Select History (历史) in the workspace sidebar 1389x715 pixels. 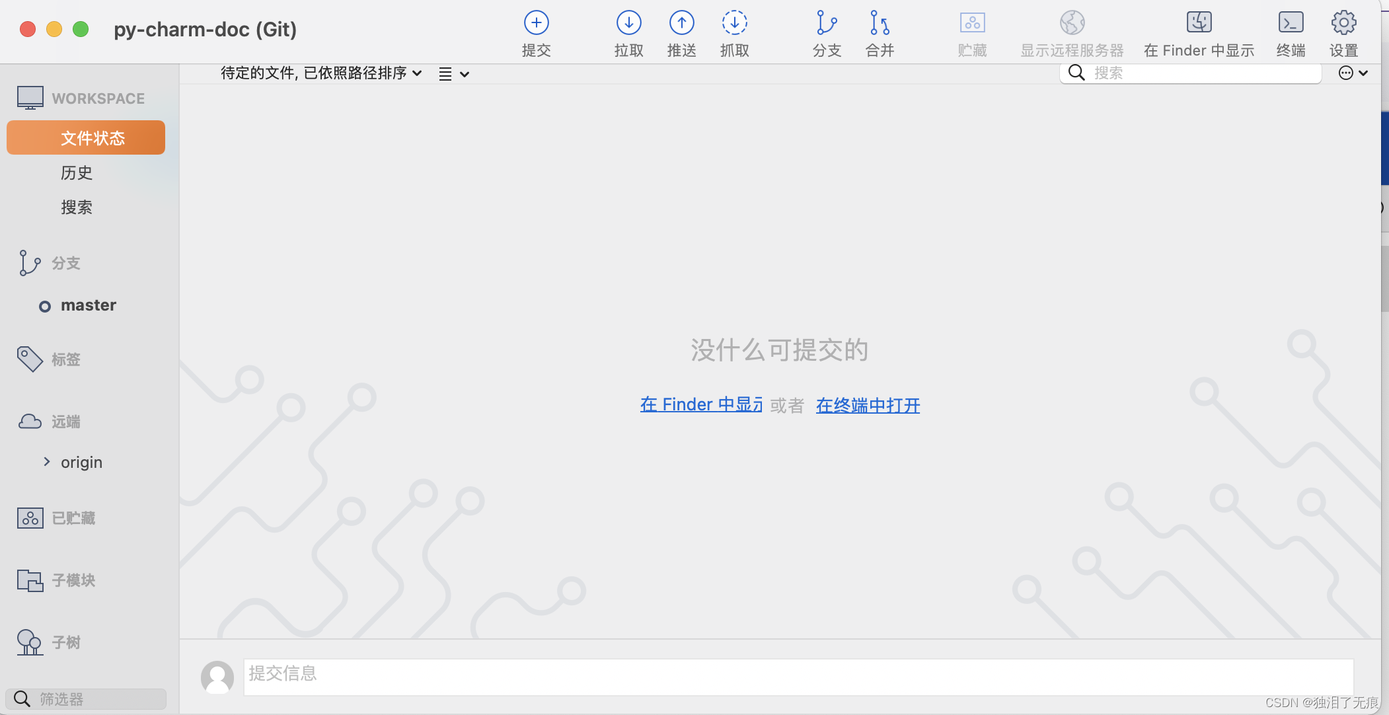click(x=77, y=173)
